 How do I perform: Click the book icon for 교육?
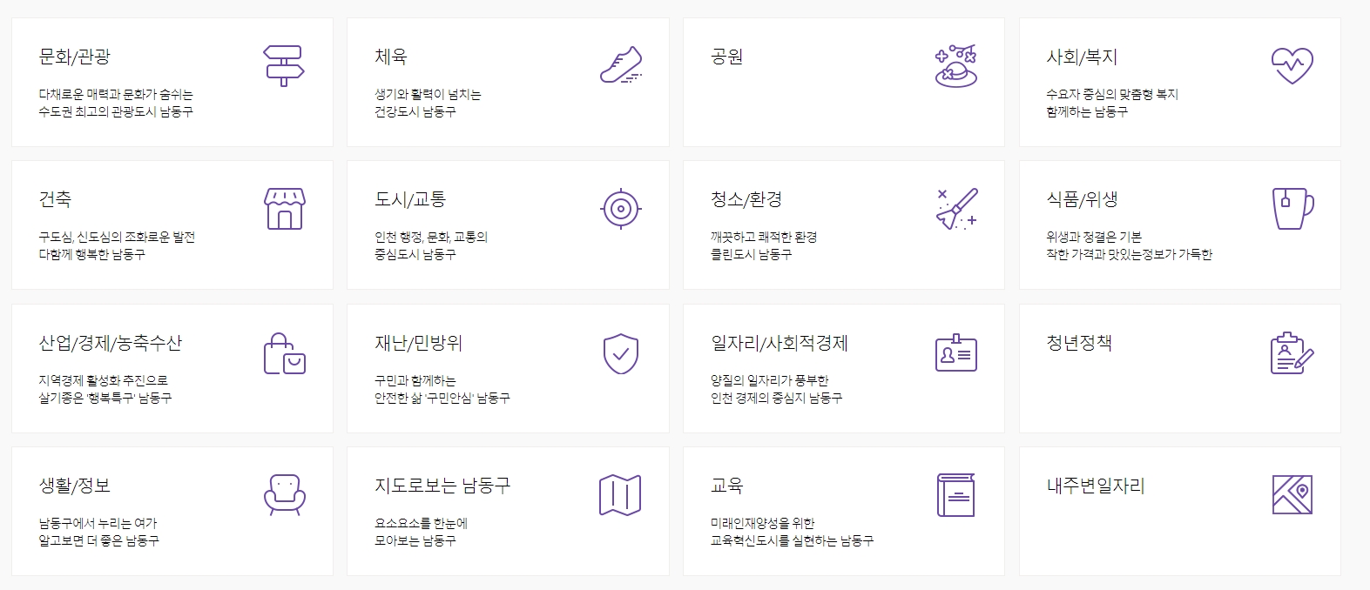957,494
